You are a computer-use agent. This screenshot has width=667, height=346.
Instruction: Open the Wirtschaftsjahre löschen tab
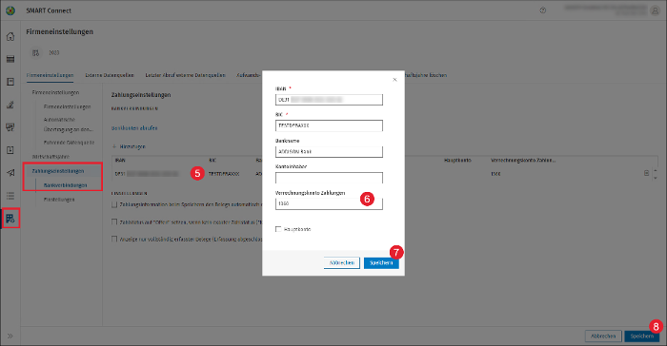426,75
